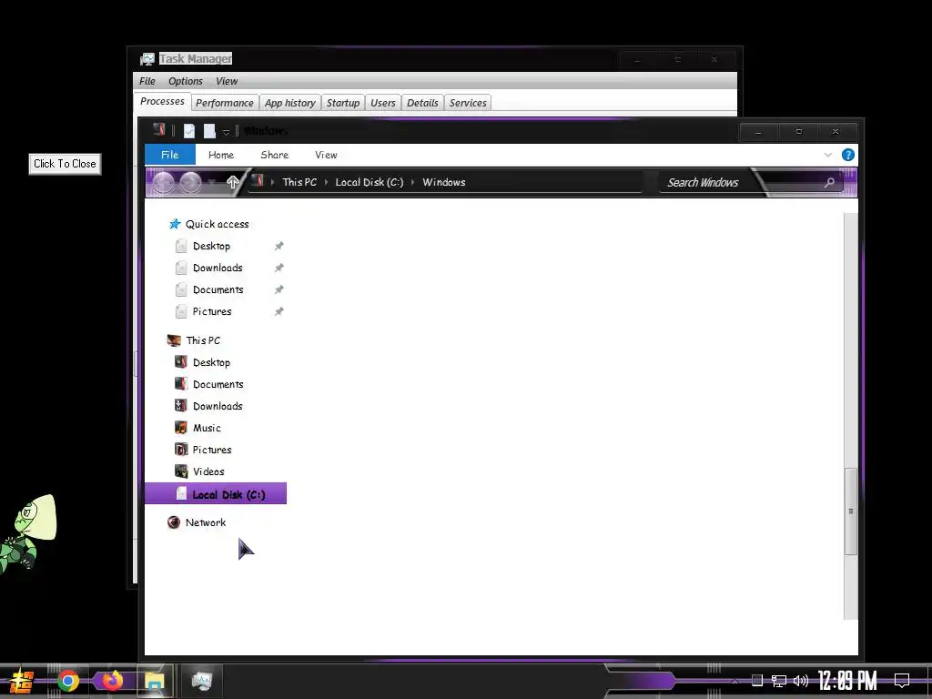Click the This PC computer icon

(x=174, y=340)
